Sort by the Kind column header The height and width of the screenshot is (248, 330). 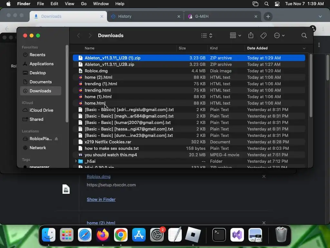tap(214, 48)
